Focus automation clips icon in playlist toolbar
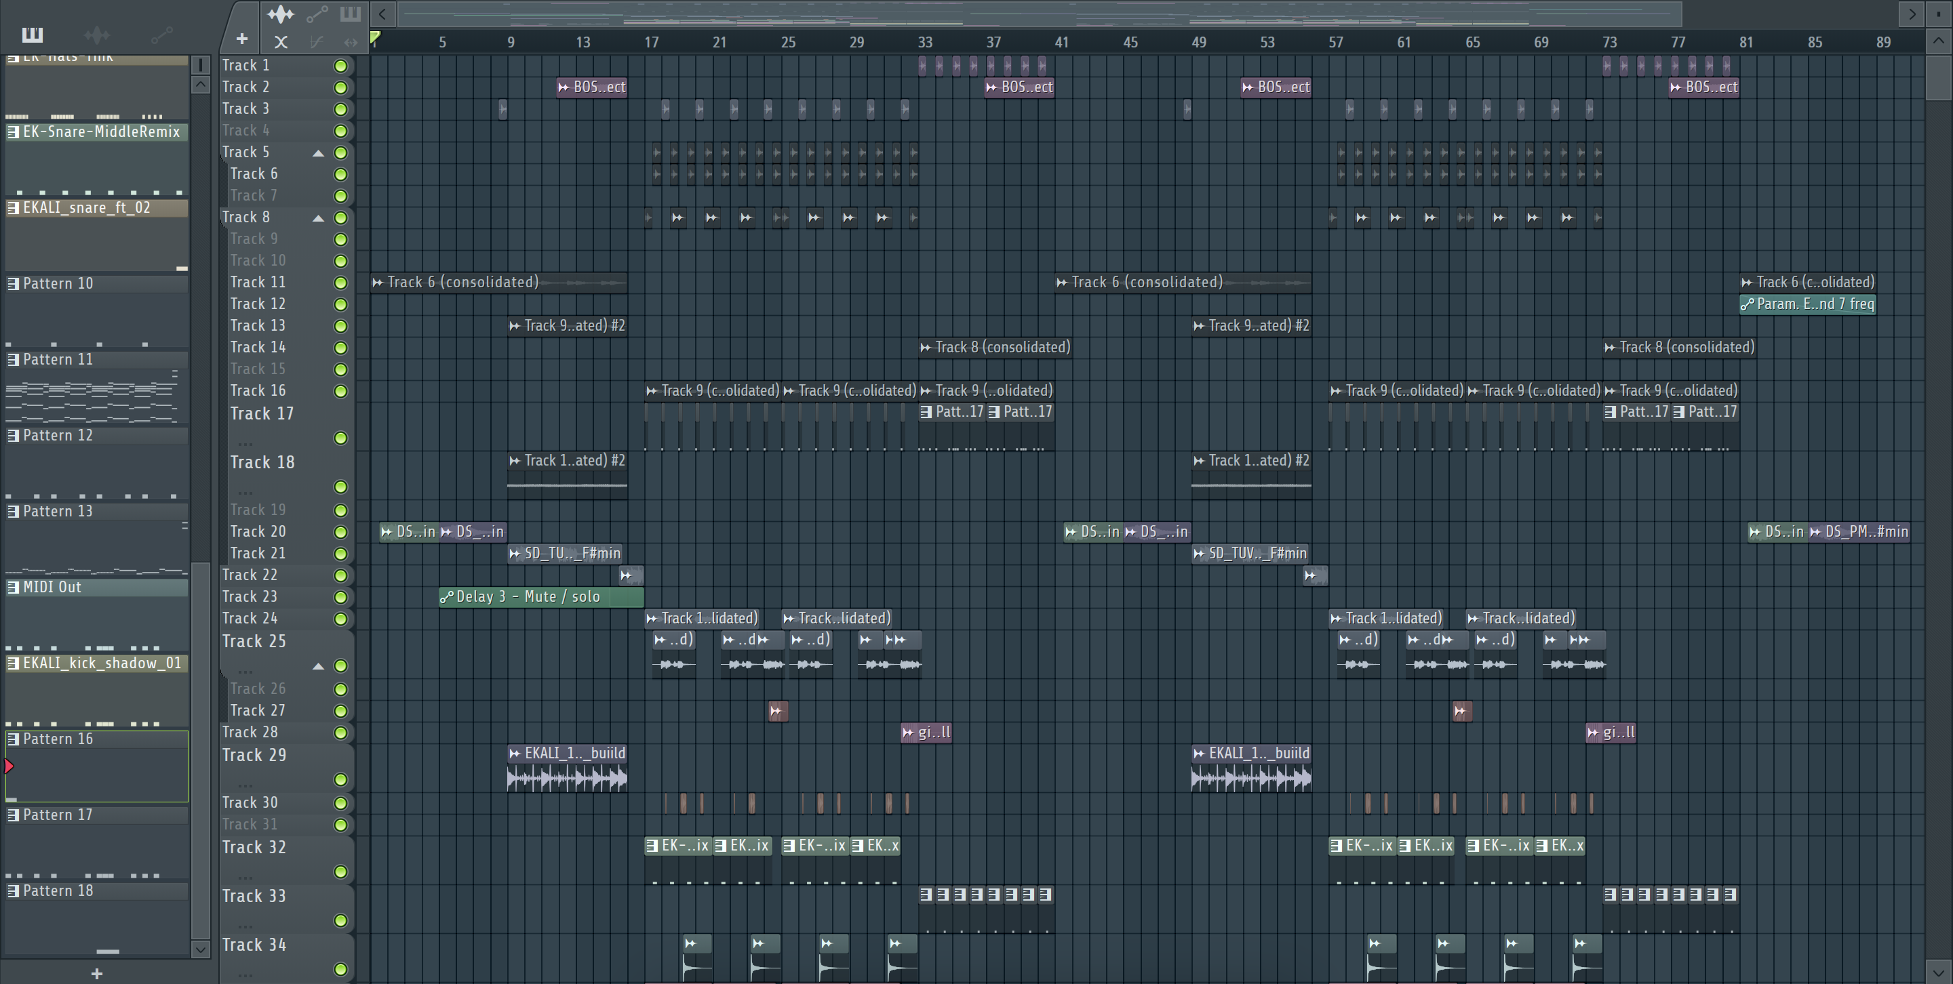Viewport: 1953px width, 984px height. pyautogui.click(x=317, y=14)
